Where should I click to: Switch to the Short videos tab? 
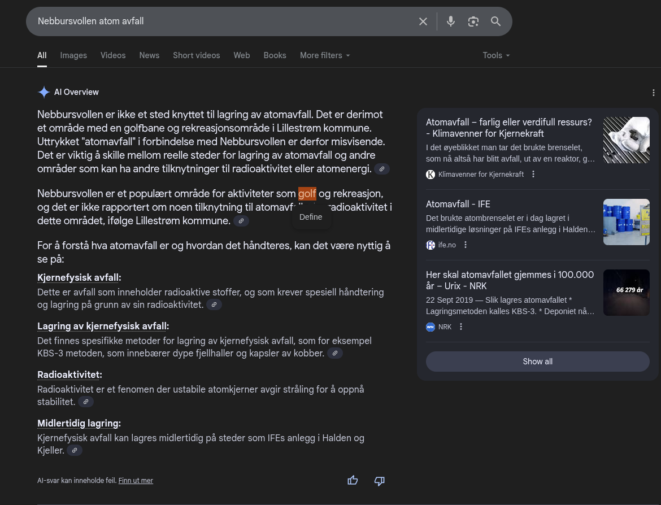point(197,55)
